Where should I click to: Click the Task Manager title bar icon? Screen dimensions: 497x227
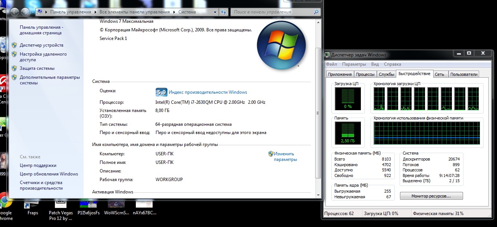click(327, 55)
